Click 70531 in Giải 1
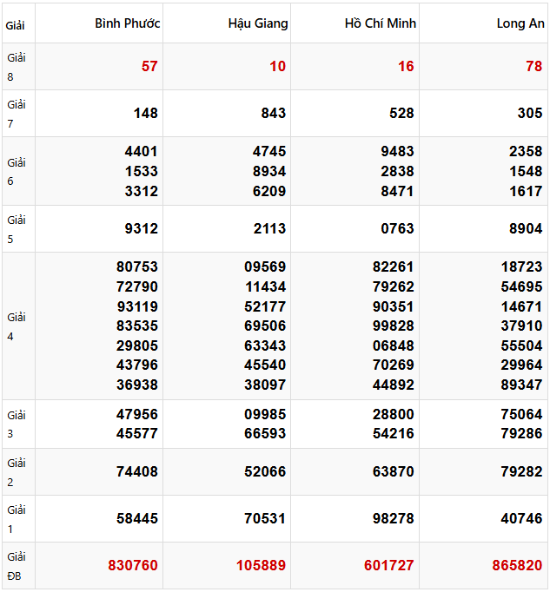Screen dimensions: 550x592 pyautogui.click(x=265, y=519)
